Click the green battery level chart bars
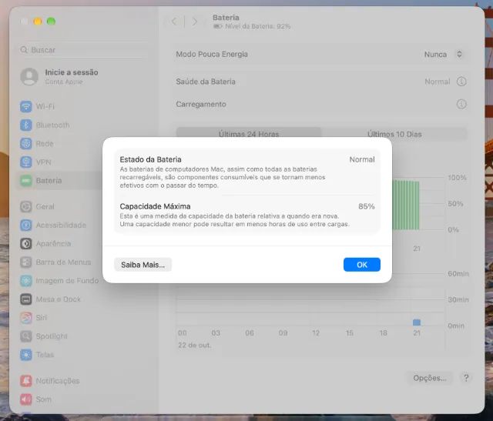493x421 pixels. click(406, 205)
